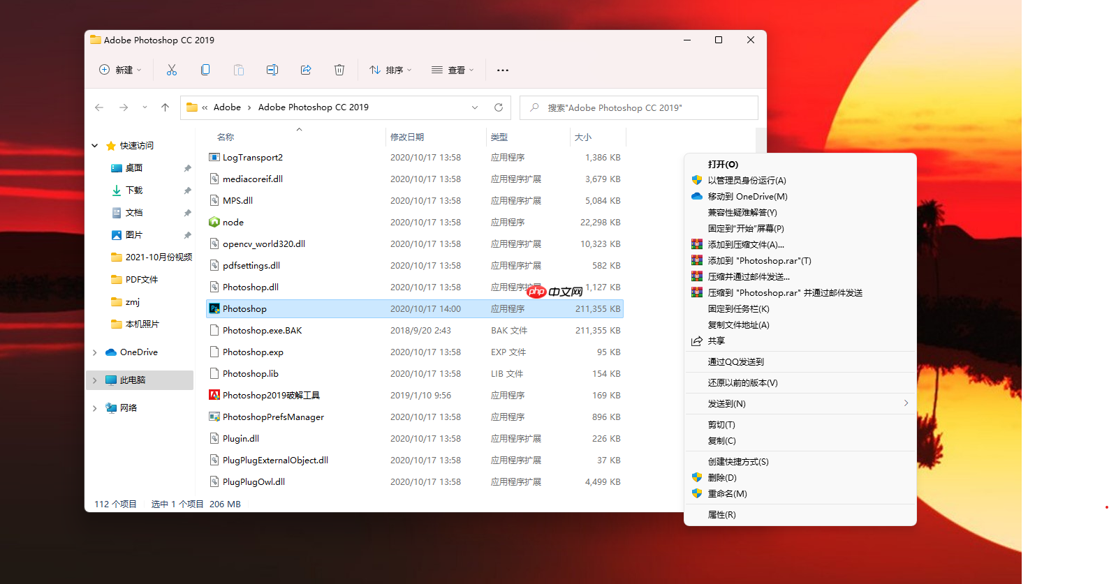
Task: Click the 网络 network icon in sidebar
Action: (x=111, y=408)
